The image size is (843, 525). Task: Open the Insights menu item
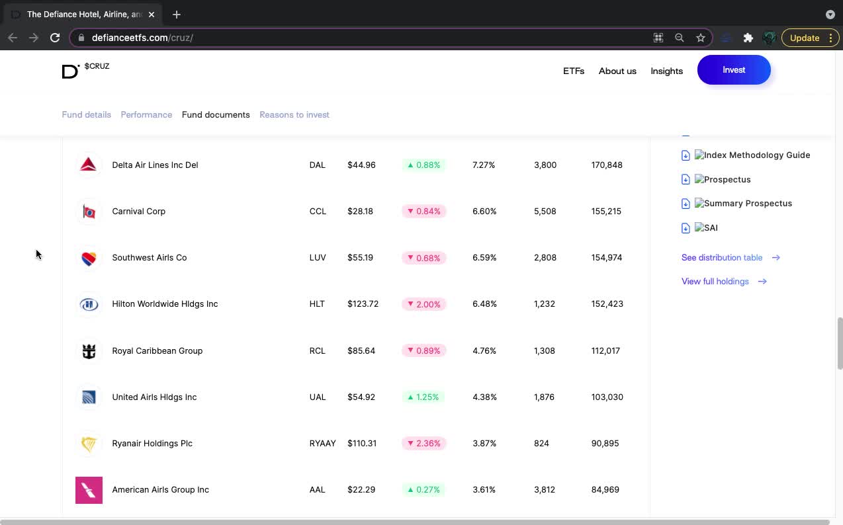(x=666, y=71)
